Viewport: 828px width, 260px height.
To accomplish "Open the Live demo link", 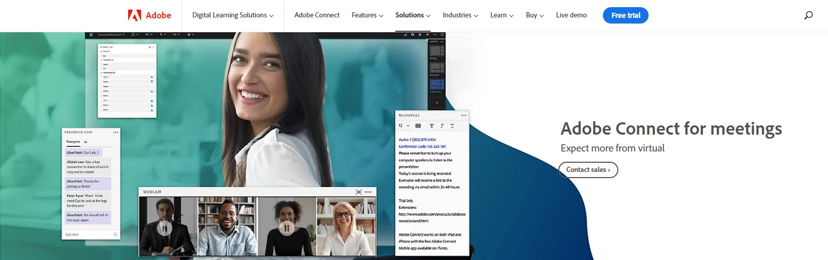I will pyautogui.click(x=571, y=15).
